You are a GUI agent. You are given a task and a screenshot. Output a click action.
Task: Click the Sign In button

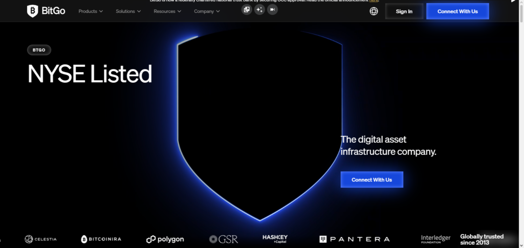click(x=404, y=11)
